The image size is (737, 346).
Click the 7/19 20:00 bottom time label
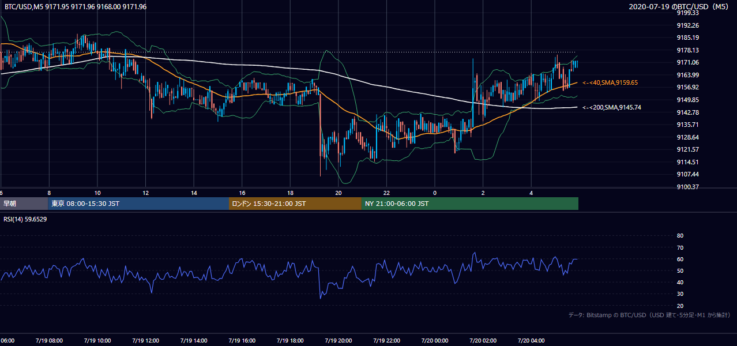pos(338,341)
